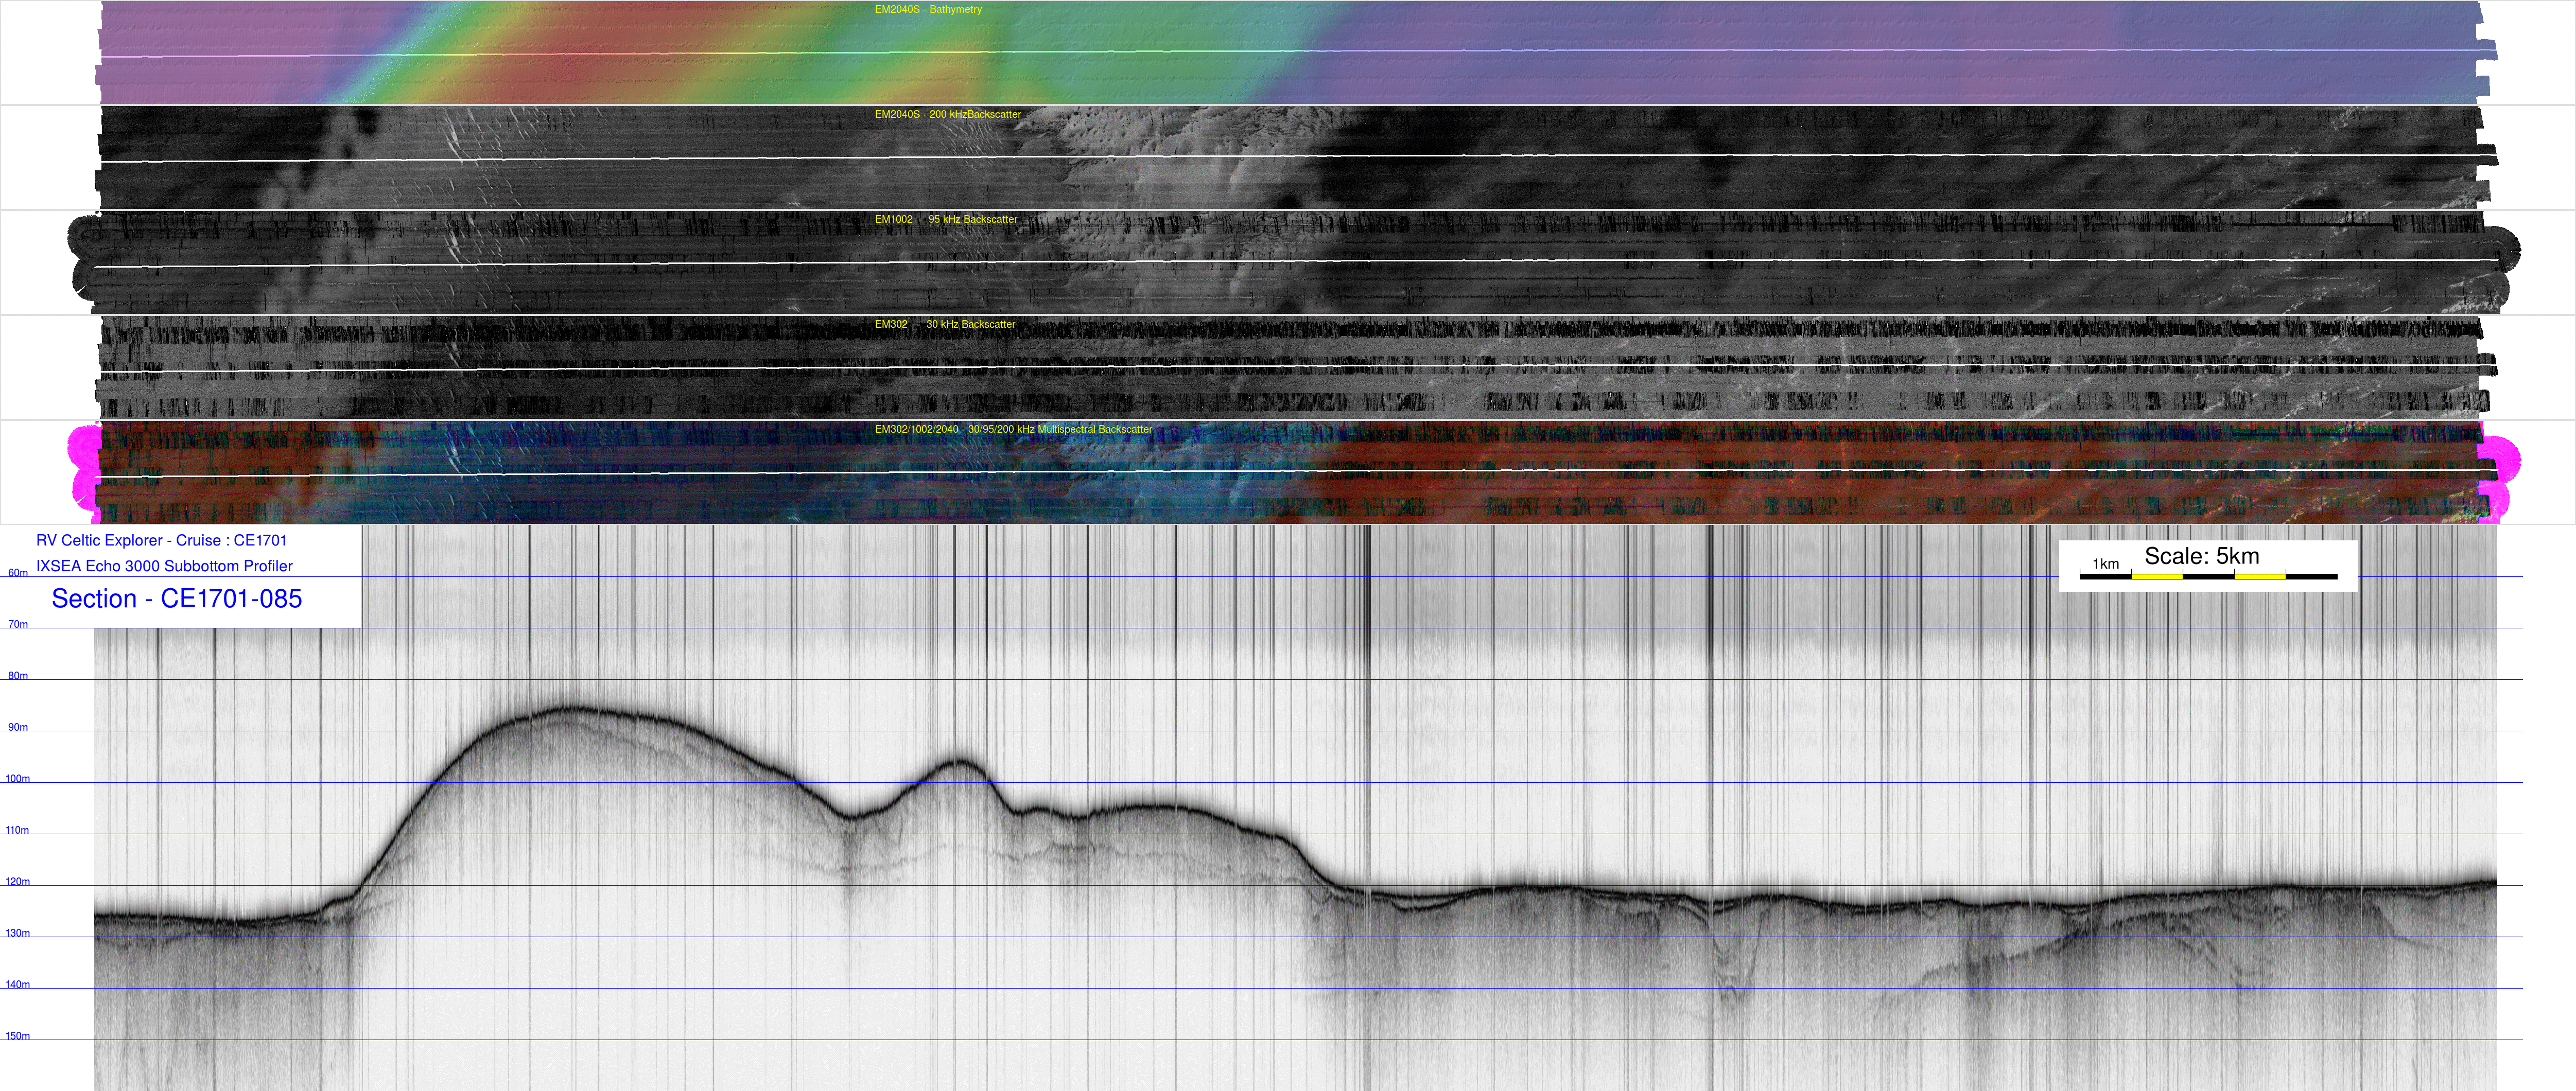Screen dimensions: 2576x1091
Task: Click the EM2040S 200 kHz Backscatter label
Action: pyautogui.click(x=947, y=114)
